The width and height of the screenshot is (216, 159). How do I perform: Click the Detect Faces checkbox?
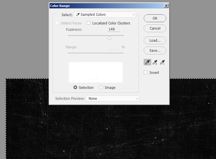(57, 23)
